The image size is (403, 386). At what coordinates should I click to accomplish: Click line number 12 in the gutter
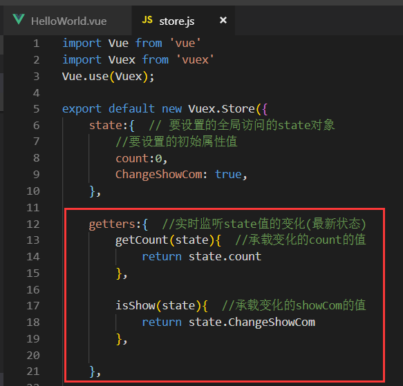click(x=33, y=224)
